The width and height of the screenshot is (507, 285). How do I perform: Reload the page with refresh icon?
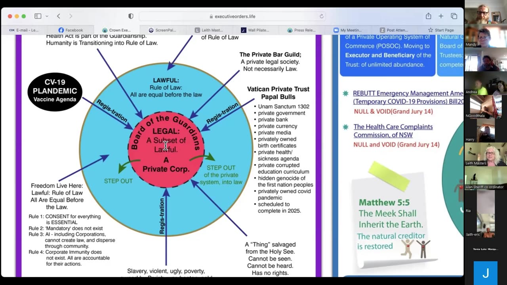tap(321, 16)
